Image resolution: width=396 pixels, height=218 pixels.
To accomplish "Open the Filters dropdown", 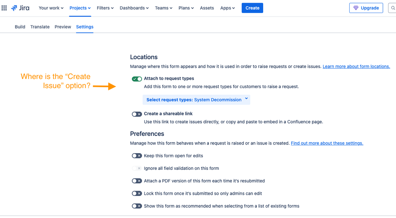I will pyautogui.click(x=105, y=8).
